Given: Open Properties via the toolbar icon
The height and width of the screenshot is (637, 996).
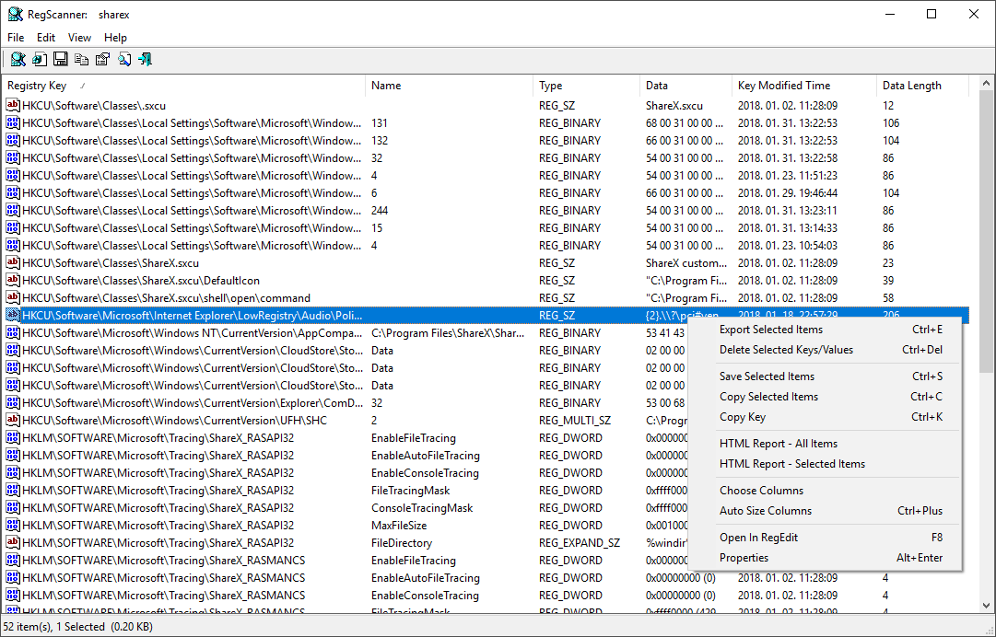Looking at the screenshot, I should click(x=102, y=60).
